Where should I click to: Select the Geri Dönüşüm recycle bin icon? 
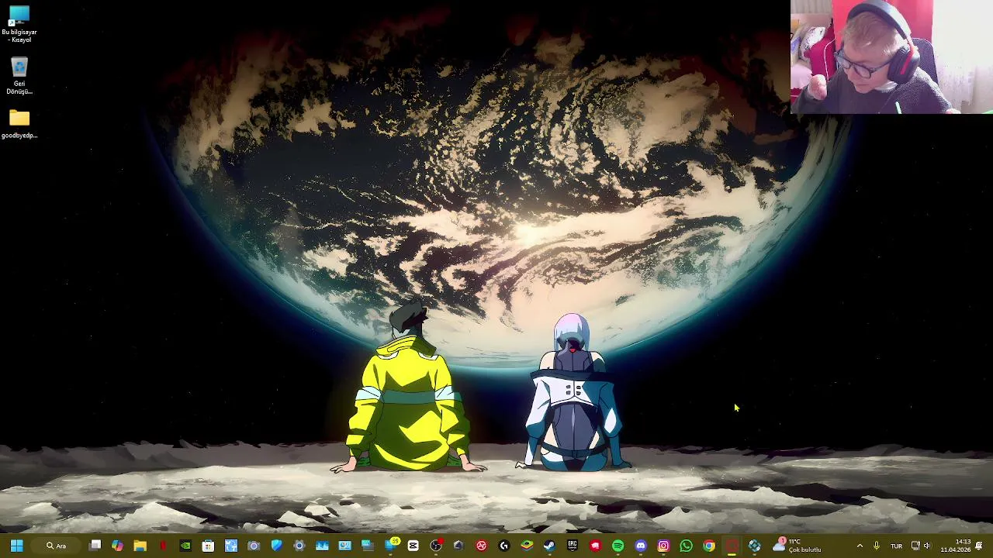click(x=19, y=76)
